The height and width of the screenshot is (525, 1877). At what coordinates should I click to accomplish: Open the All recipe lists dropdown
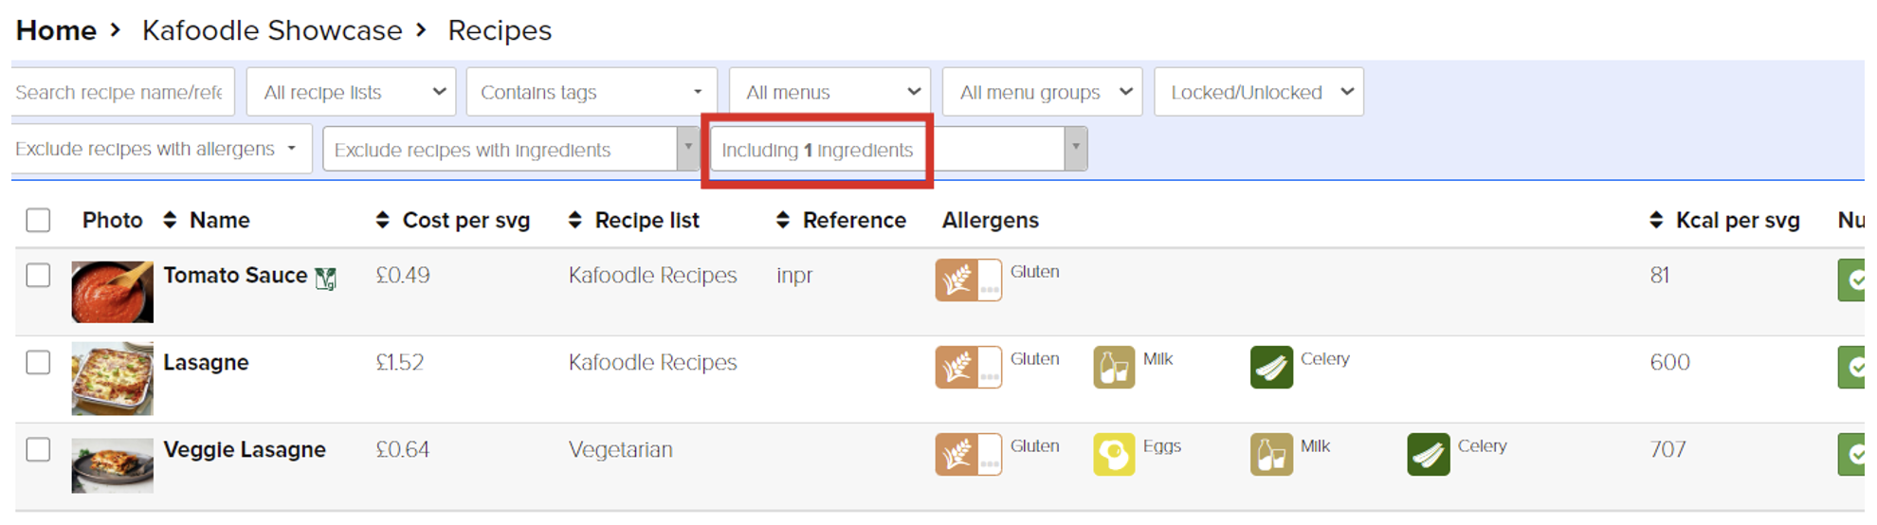click(351, 92)
